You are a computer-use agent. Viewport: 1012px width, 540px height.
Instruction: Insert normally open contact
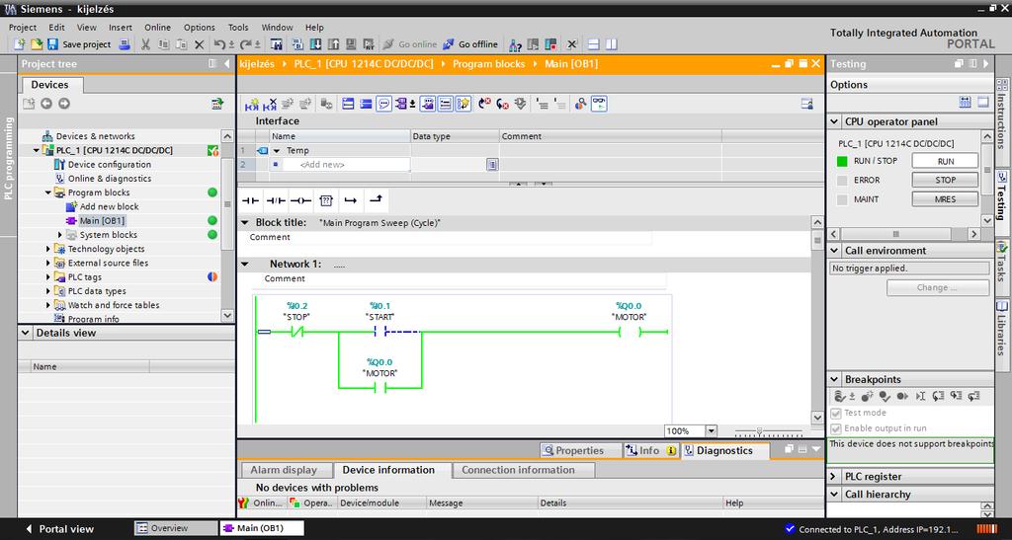(x=250, y=201)
